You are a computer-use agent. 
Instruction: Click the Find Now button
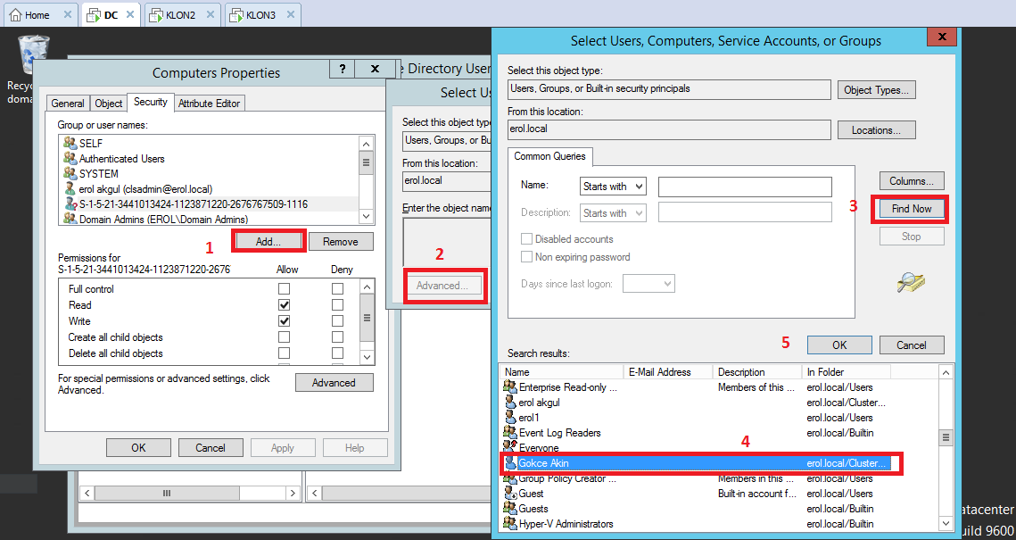[x=911, y=209]
